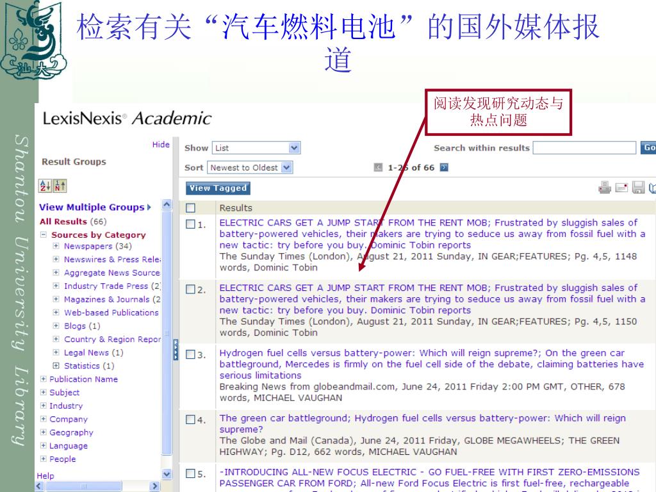Viewport: 656px width, 492px height.
Task: Click the Go search button
Action: [648, 148]
